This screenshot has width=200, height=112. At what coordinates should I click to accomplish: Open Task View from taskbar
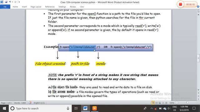pos(76,109)
